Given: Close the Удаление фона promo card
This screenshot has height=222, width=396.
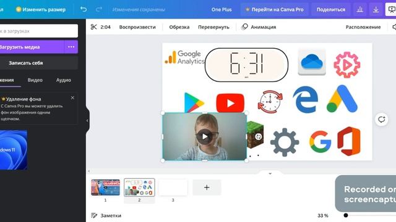Looking at the screenshot, I should 72,97.
